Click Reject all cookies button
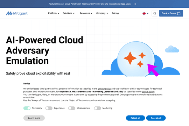189x126 pixels. point(135,118)
